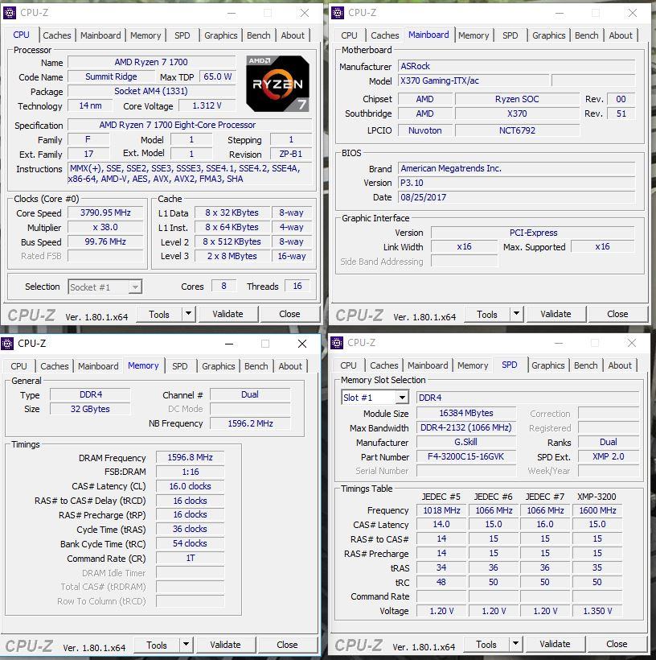Switch to the CPU tab in the top-right window
The height and width of the screenshot is (660, 656).
coord(349,35)
